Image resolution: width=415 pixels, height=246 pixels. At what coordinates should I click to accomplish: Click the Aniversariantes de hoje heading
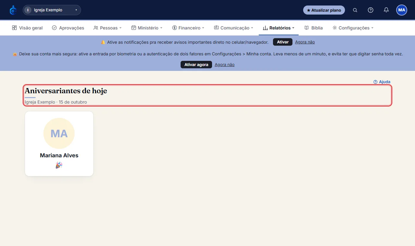[66, 91]
